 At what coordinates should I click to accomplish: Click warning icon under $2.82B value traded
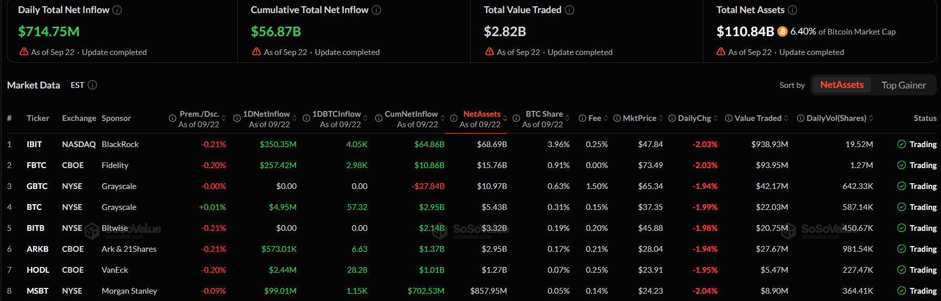490,52
